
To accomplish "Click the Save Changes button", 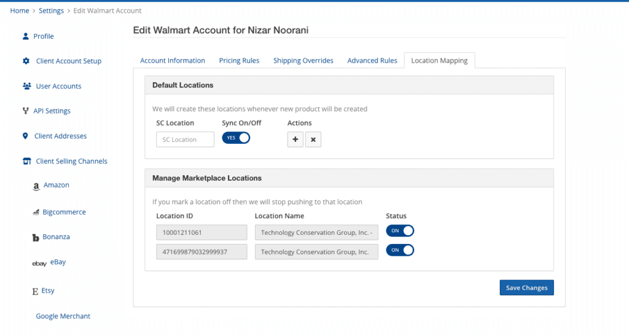I will [526, 288].
